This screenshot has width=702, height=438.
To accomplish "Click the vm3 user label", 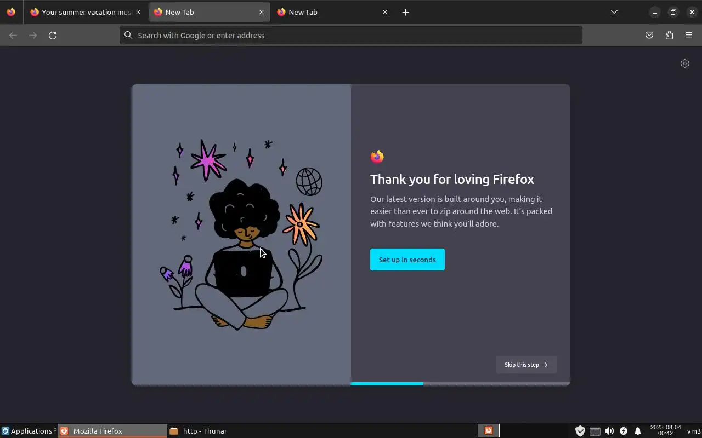I will [x=694, y=431].
